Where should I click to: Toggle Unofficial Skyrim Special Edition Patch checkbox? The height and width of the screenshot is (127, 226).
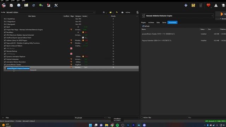tap(5, 38)
